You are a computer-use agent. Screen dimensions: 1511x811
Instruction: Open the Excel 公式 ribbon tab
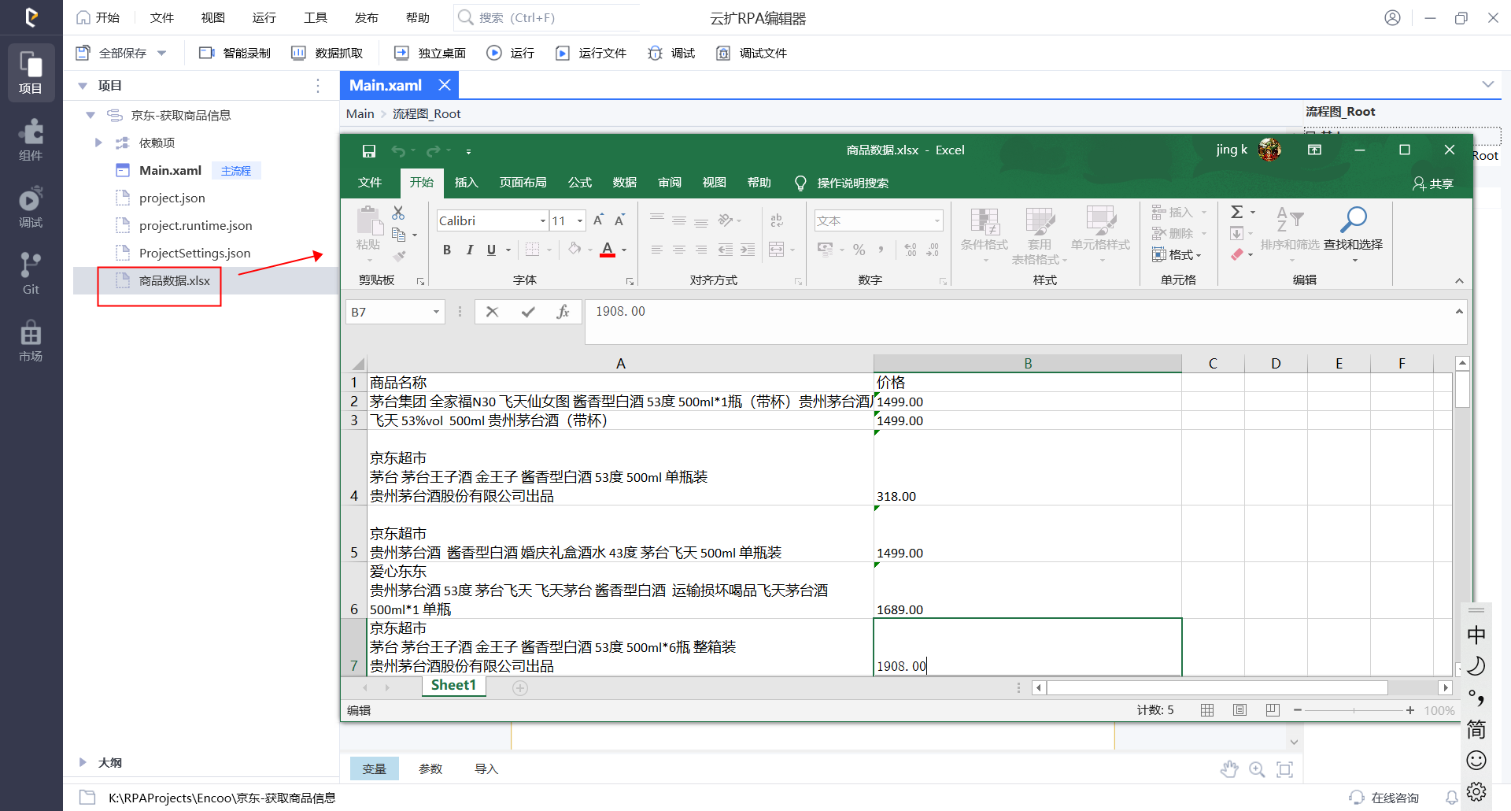[x=579, y=183]
